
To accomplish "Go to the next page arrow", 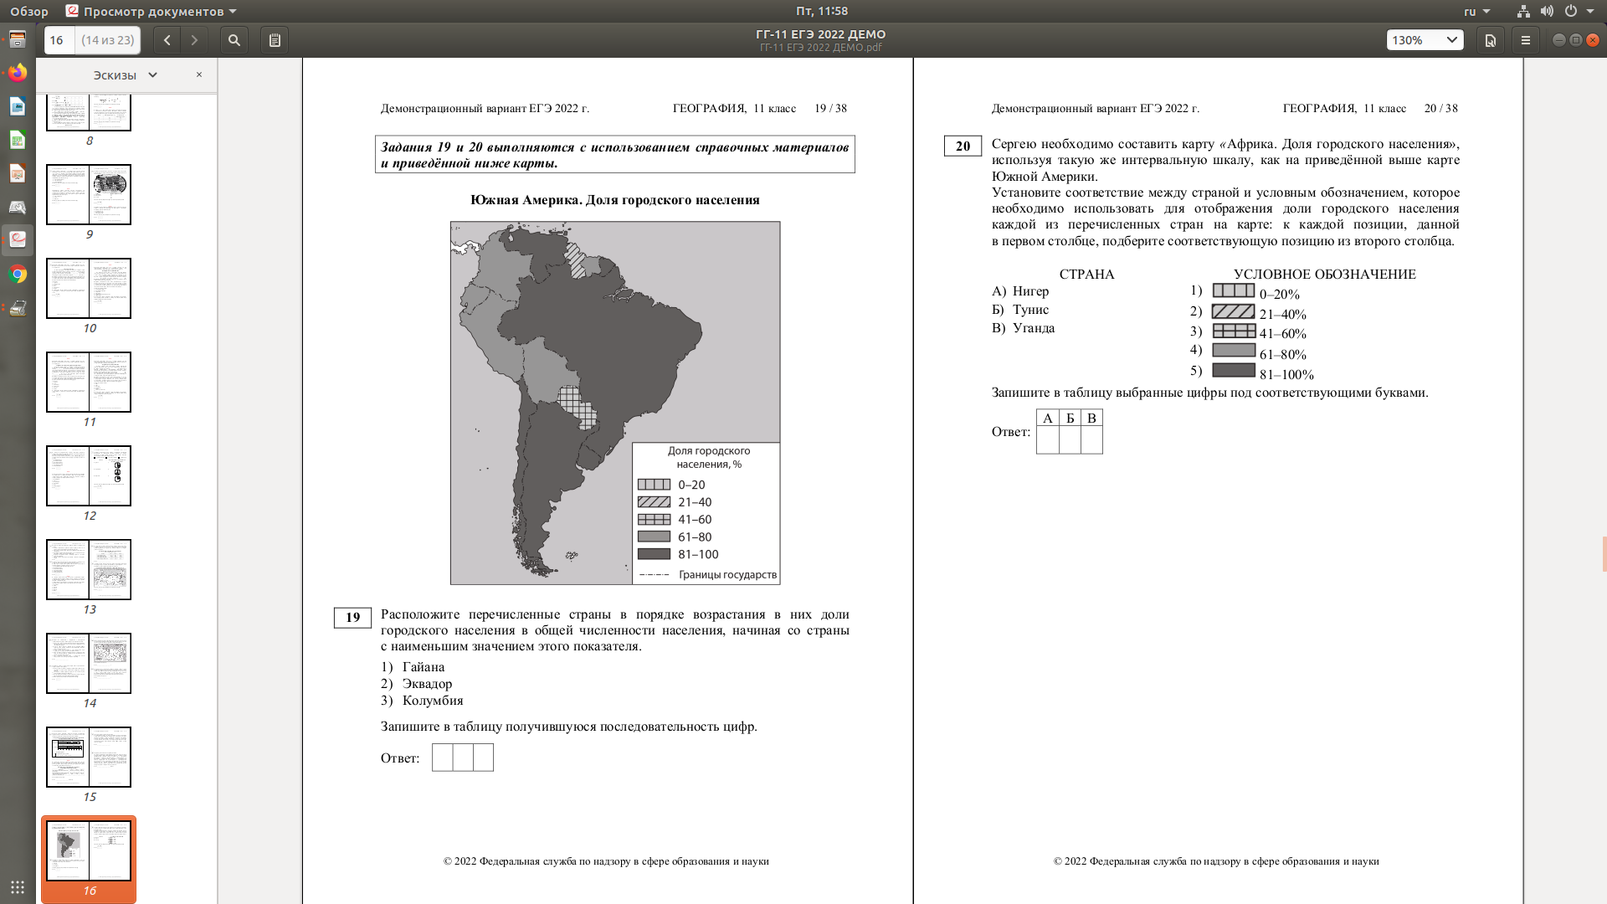I will point(194,40).
